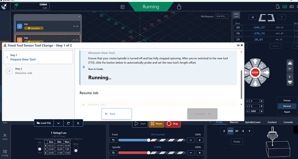Click the paper-plane go-to location icon
Viewport: 298px width, 159px height.
click(253, 17)
